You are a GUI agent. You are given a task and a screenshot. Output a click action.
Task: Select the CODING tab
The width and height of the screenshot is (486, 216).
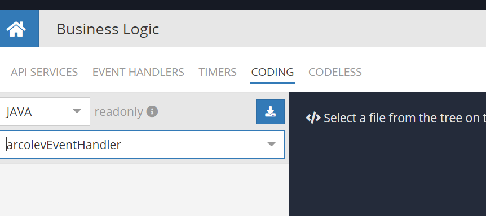point(272,72)
